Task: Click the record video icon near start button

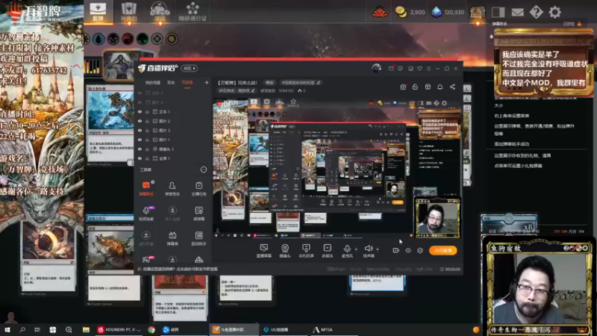Action: [x=396, y=250]
